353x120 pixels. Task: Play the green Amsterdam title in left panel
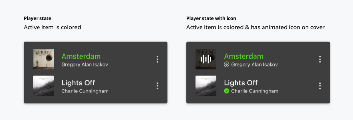81,56
